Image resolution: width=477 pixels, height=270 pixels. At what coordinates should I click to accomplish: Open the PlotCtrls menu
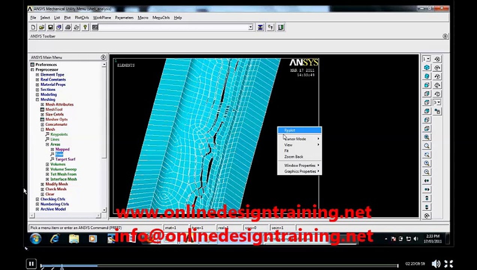82,18
